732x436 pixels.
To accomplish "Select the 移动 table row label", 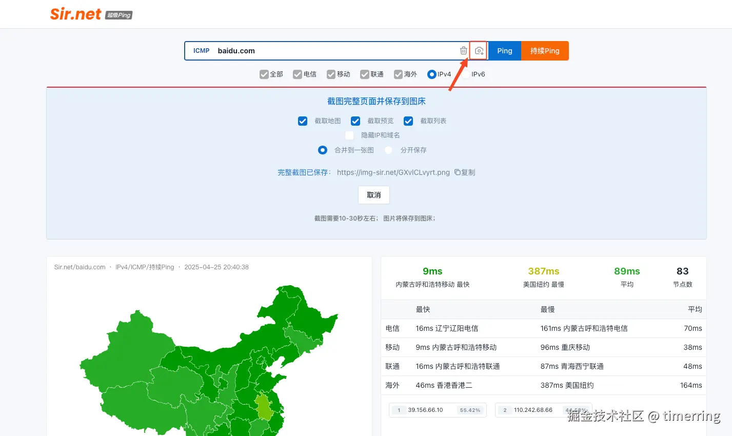I will point(392,347).
